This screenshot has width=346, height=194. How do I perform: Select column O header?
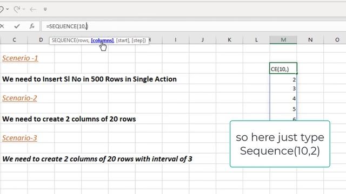337,40
